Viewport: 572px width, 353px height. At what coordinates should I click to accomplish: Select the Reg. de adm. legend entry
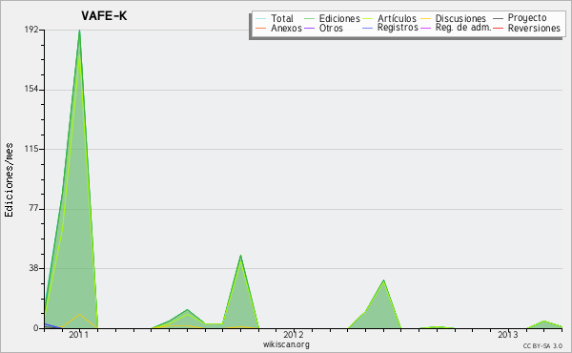[463, 28]
